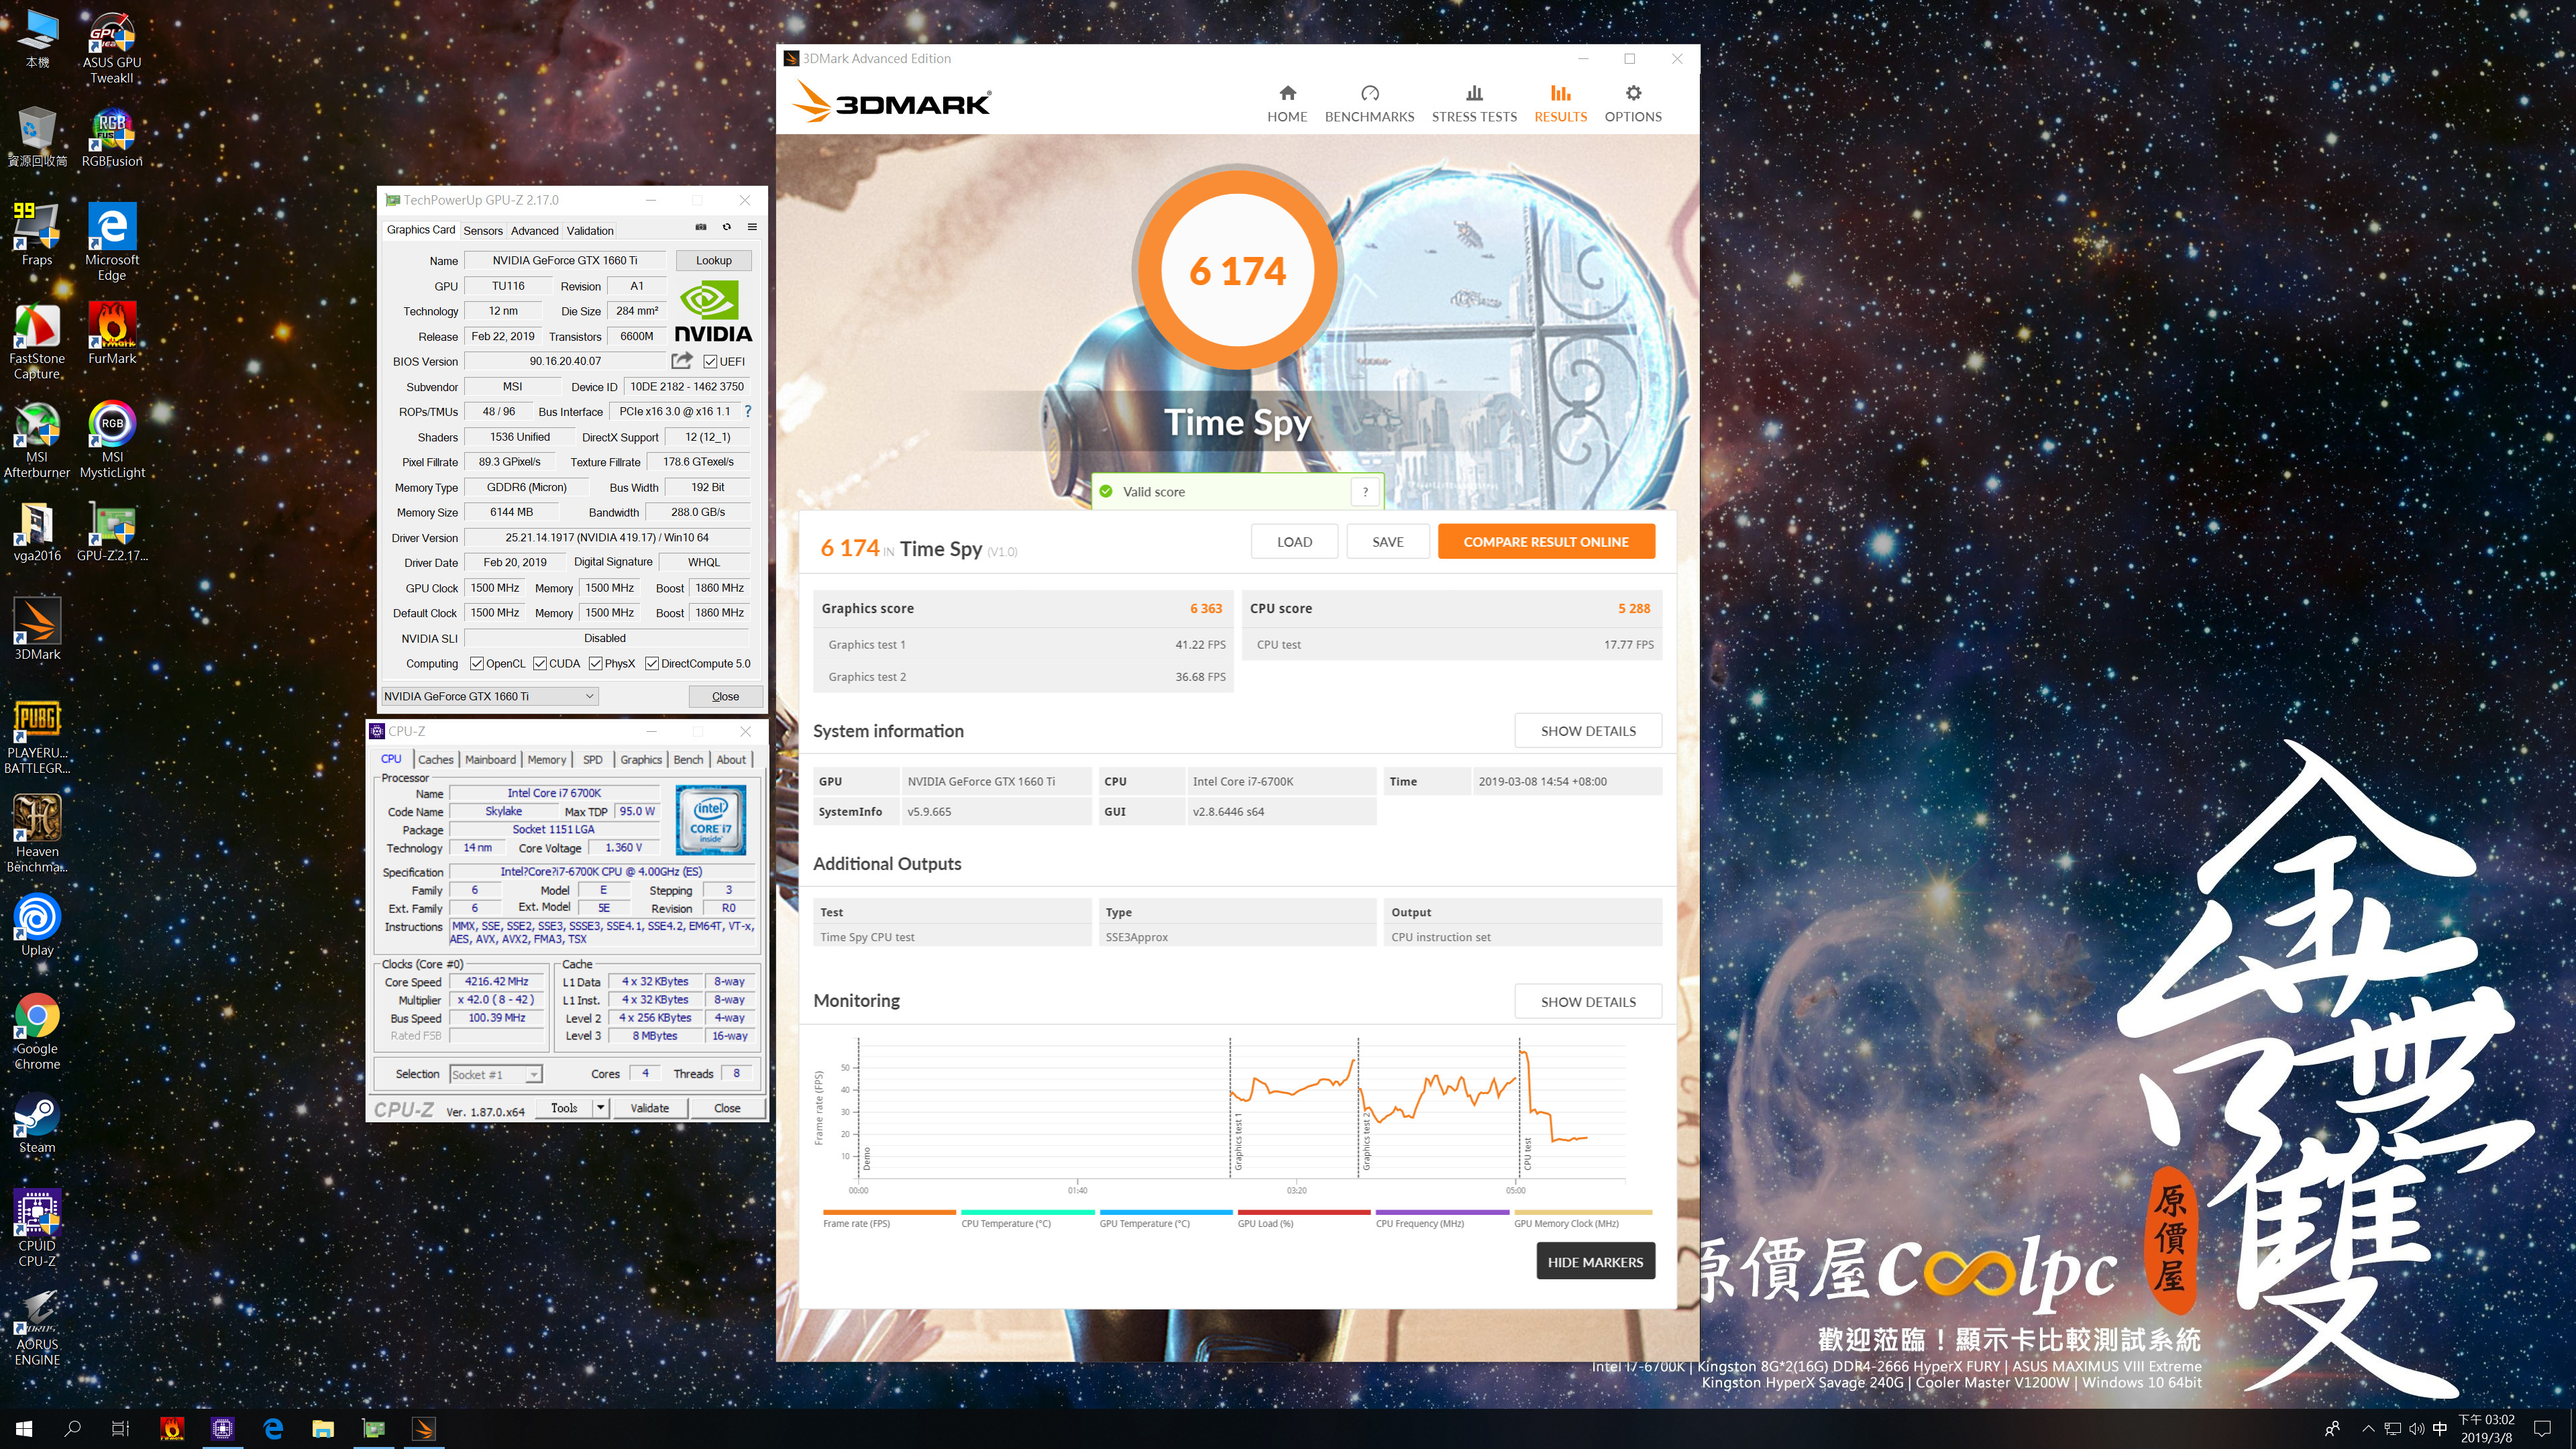The width and height of the screenshot is (2576, 1449).
Task: Toggle OpenCL checkbox
Action: coord(477,663)
